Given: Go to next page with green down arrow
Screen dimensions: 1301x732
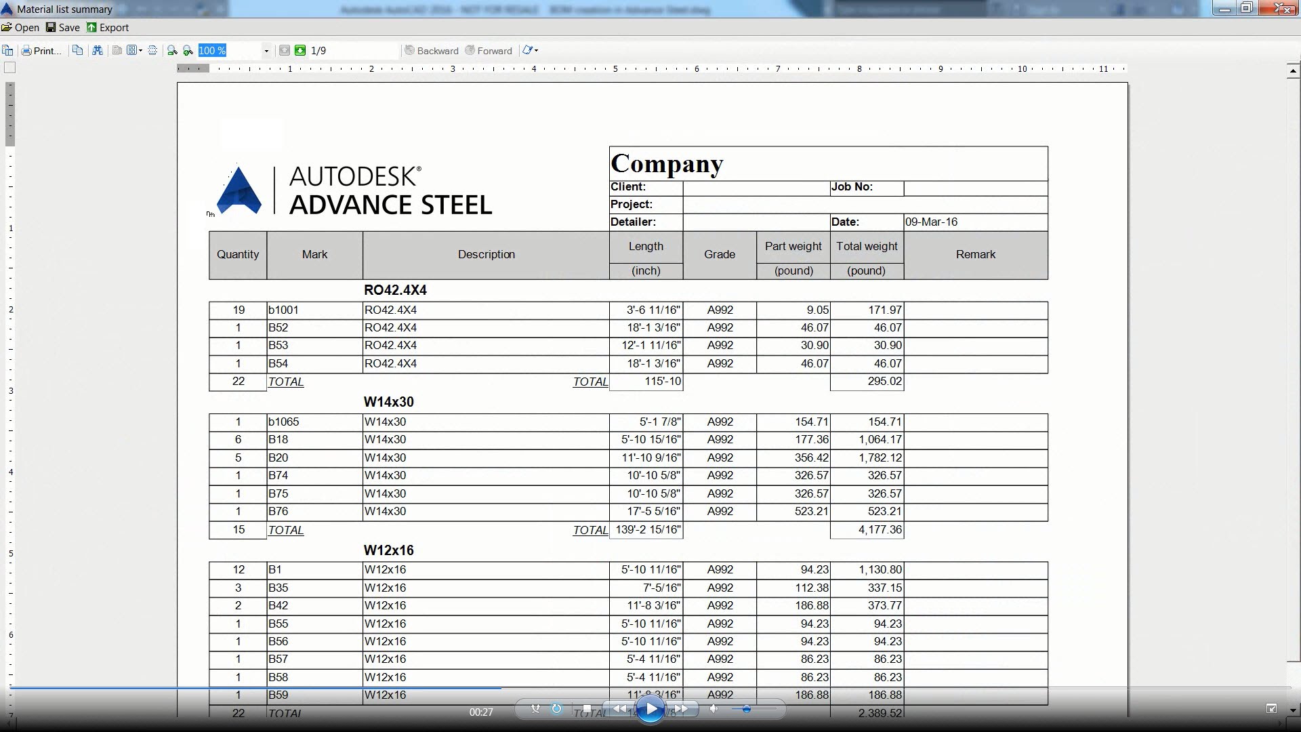Looking at the screenshot, I should pos(300,50).
